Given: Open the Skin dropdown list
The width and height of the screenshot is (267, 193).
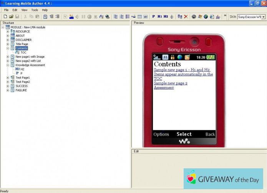Looking at the screenshot, I should coord(264,17).
